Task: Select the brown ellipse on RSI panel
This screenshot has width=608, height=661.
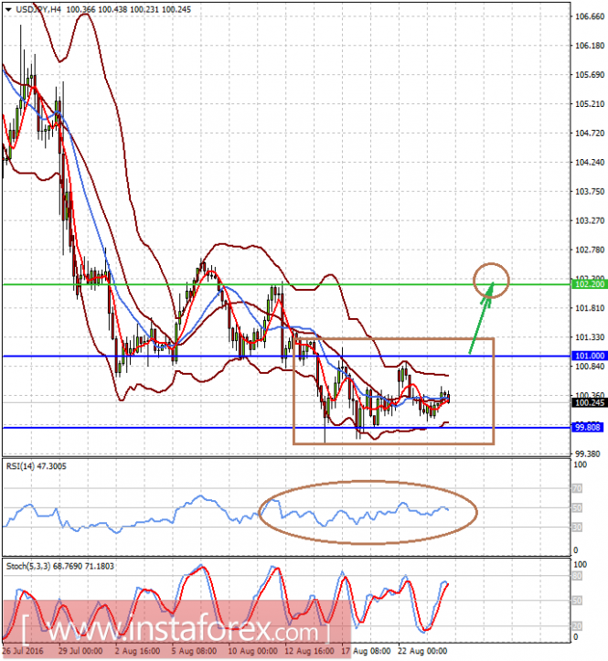Action: (x=368, y=512)
